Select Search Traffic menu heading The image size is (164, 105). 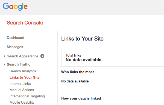click(x=19, y=64)
